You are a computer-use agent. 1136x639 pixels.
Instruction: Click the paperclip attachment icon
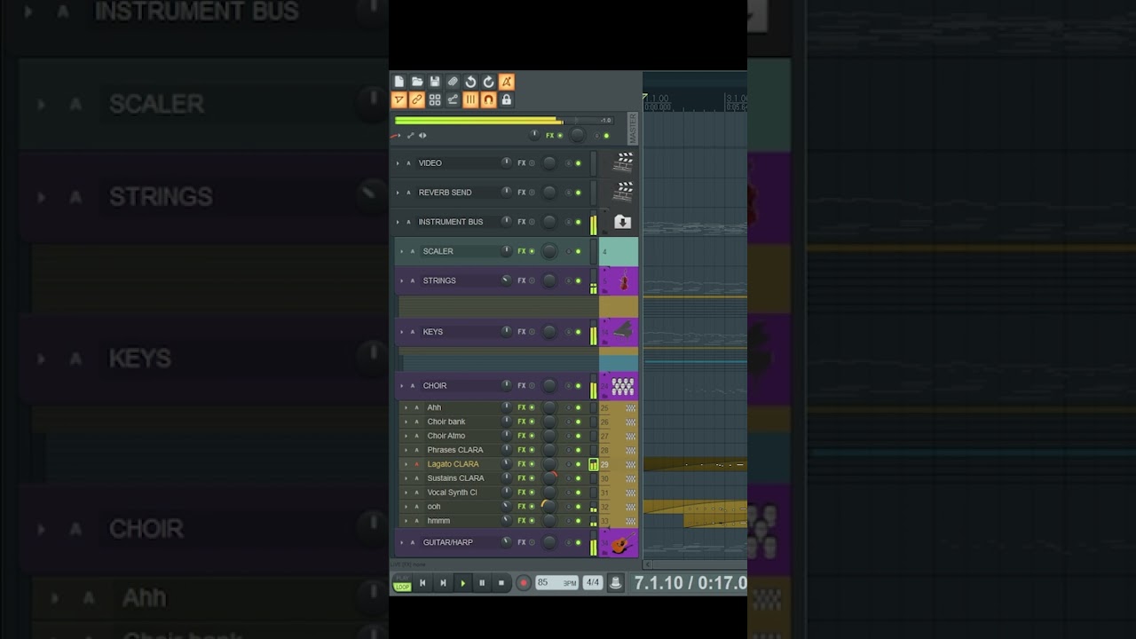(453, 82)
